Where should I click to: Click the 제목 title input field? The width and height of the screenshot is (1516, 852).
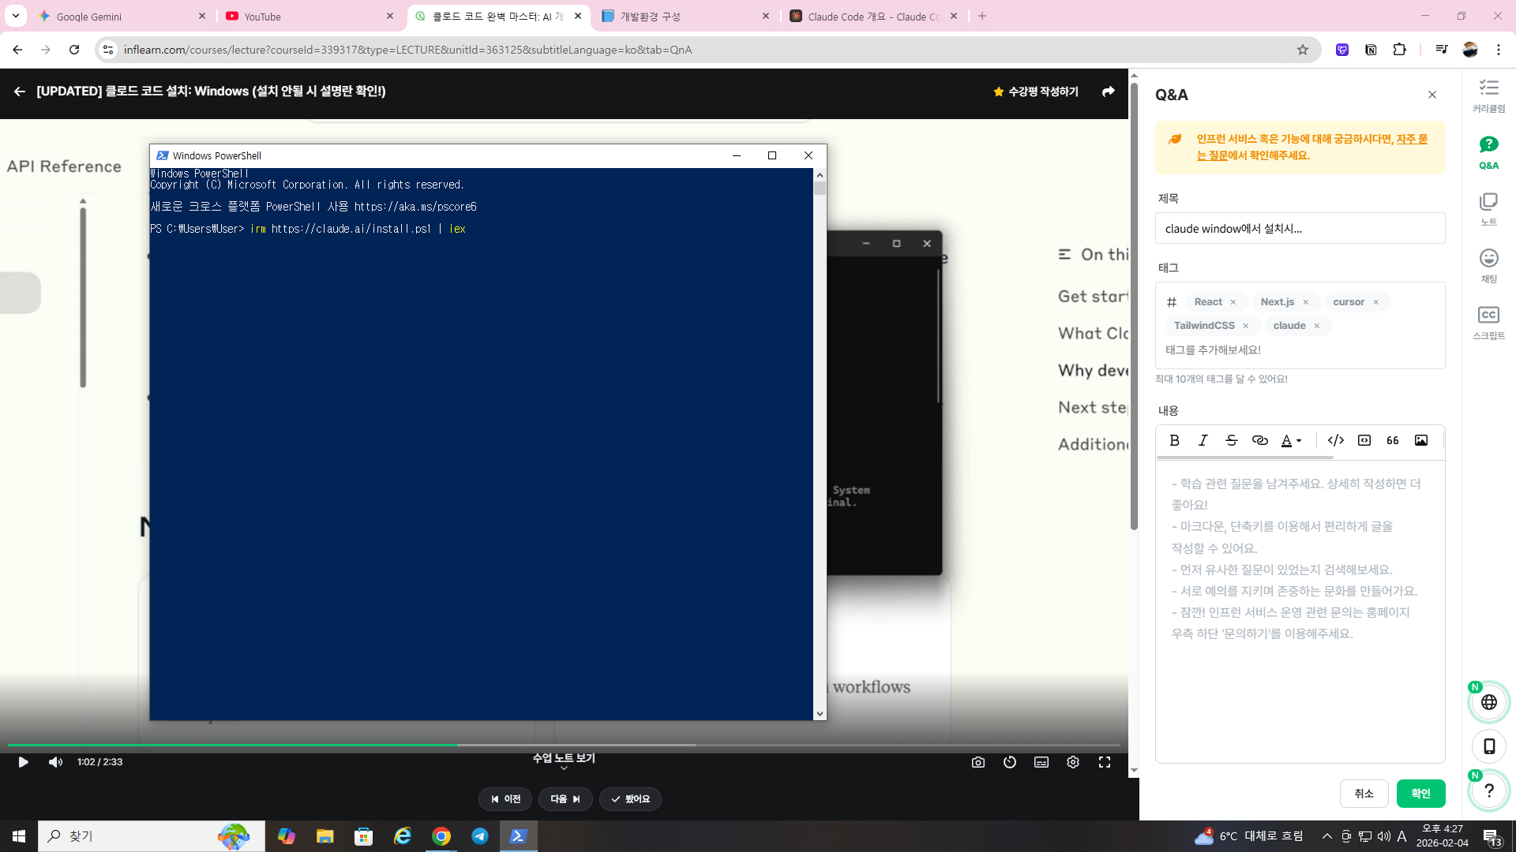(x=1300, y=229)
